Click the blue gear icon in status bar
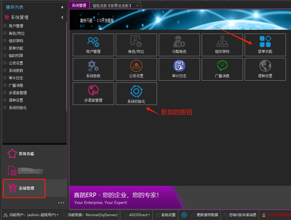Image resolution: width=291 pixels, height=220 pixels. [184, 215]
